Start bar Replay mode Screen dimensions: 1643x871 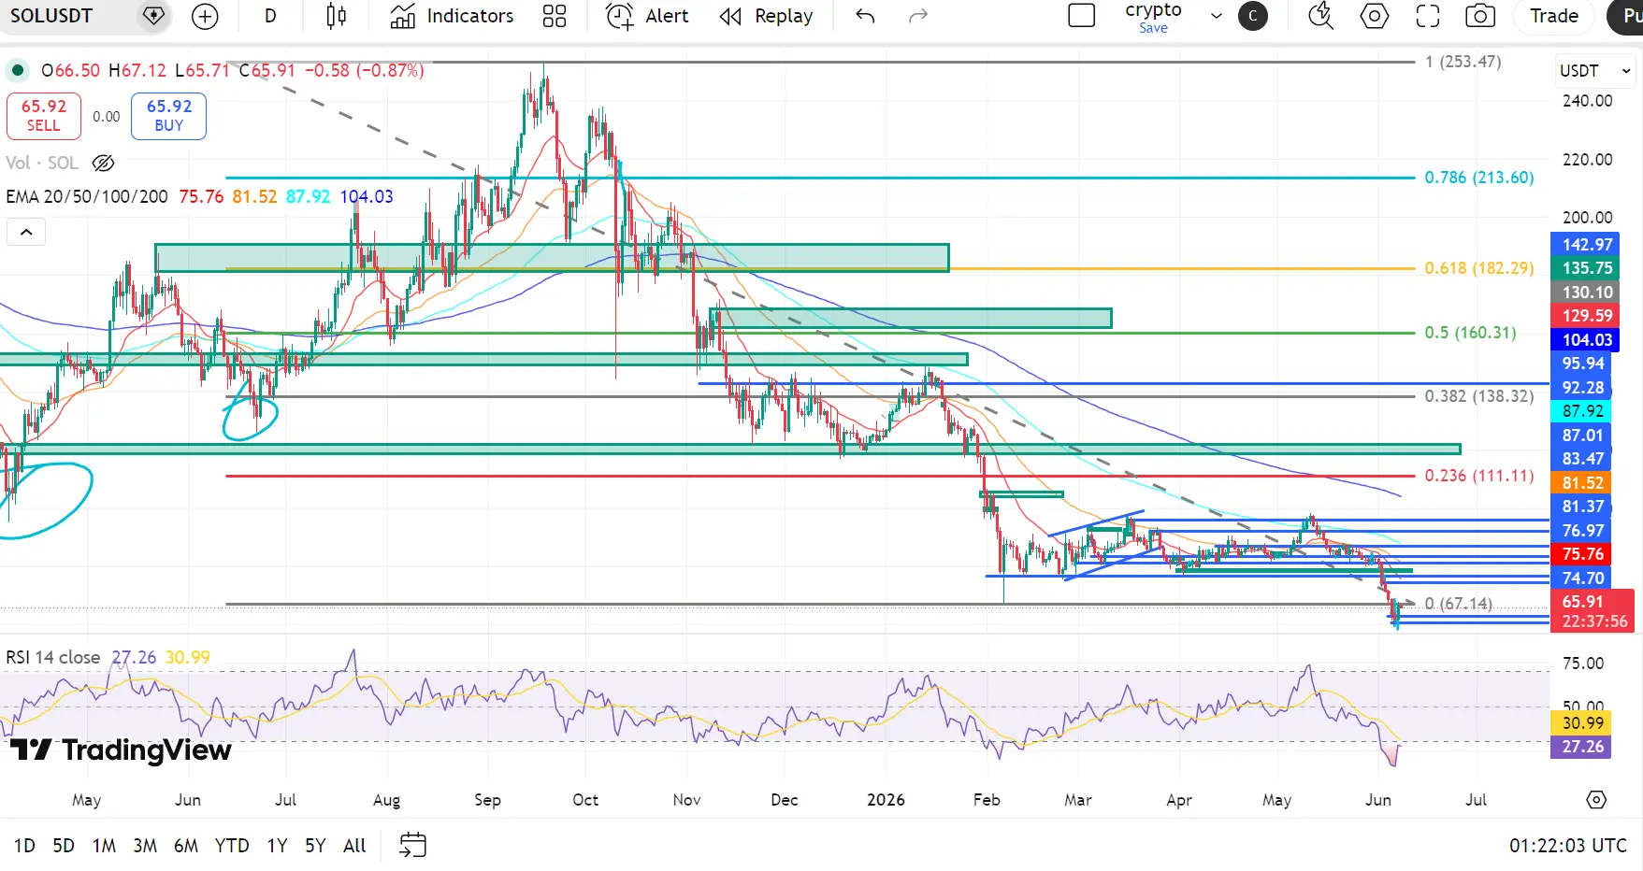click(766, 16)
